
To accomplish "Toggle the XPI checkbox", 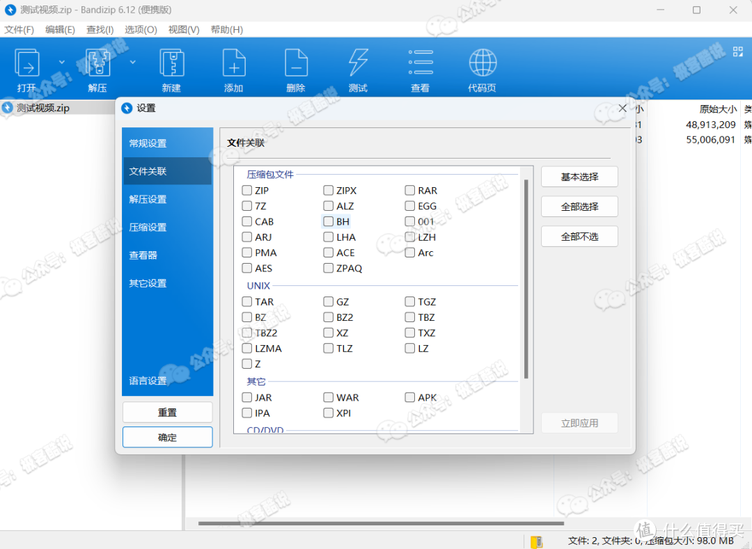I will [328, 413].
